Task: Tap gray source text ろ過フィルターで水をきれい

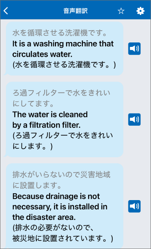Action: coord(61,93)
